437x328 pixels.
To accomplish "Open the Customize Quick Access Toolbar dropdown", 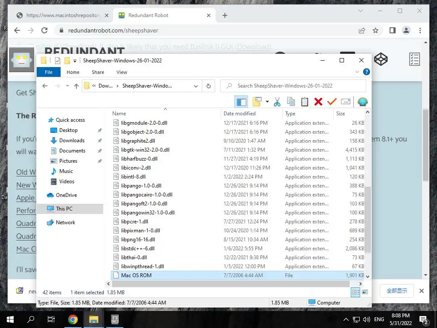I will click(x=75, y=61).
